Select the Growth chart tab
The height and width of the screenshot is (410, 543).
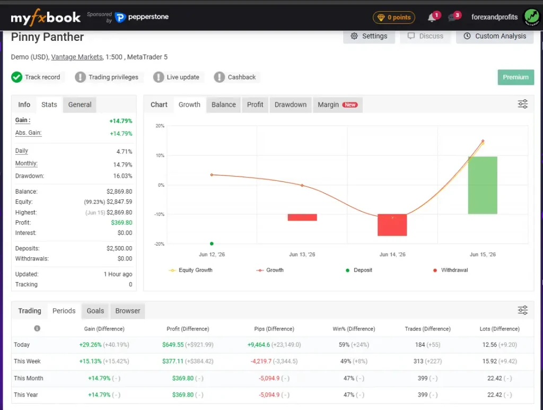pyautogui.click(x=189, y=104)
